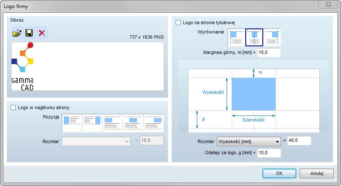The height and width of the screenshot is (186, 341).
Task: Open an image file with the folder icon
Action: click(17, 33)
